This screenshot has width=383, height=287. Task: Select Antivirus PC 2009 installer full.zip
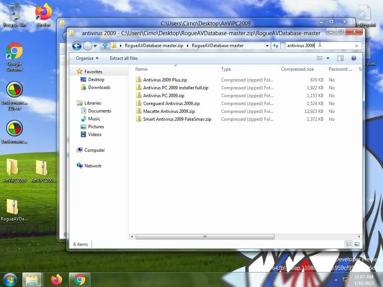tap(176, 87)
